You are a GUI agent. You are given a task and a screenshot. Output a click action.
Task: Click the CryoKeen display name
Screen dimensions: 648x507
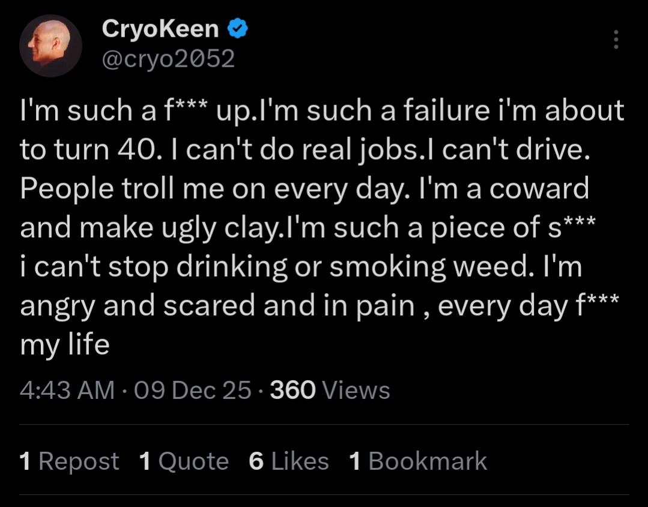click(160, 29)
